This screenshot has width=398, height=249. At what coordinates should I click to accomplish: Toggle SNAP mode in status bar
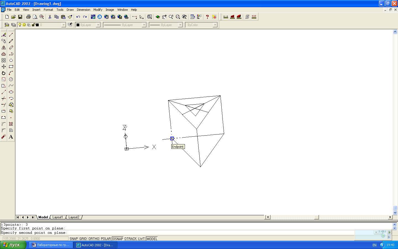[x=74, y=239]
